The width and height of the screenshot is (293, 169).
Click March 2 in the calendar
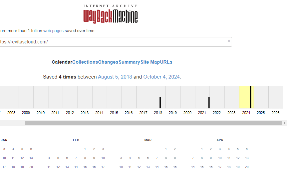(175, 149)
